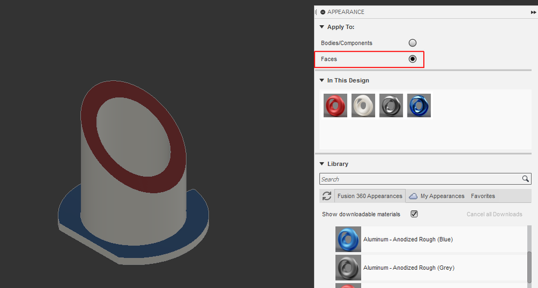Screen dimensions: 538x288
Task: Select the red appearance swatch in This Design
Action: (x=335, y=106)
